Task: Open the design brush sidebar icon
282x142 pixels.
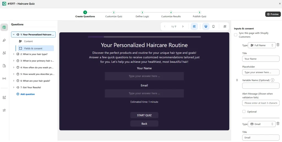Action: click(x=4, y=40)
